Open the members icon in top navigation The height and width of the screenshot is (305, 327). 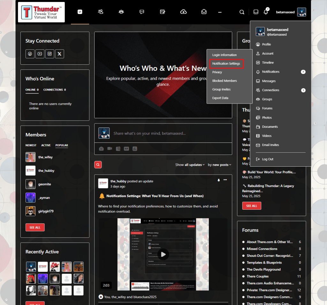(x=101, y=12)
